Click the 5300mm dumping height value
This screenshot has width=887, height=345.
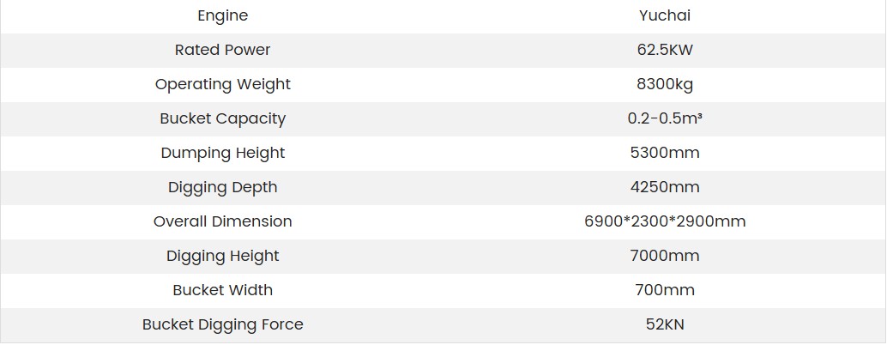pyautogui.click(x=665, y=153)
